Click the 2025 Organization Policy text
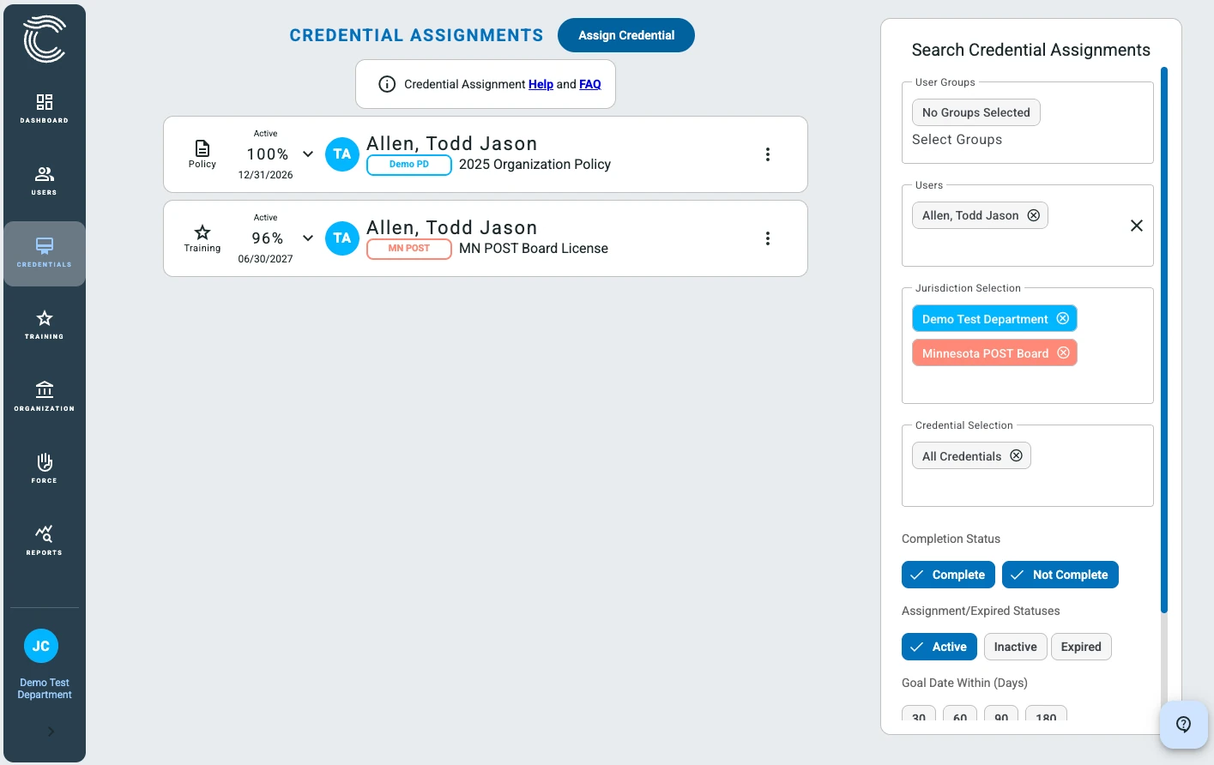This screenshot has width=1214, height=765. pyautogui.click(x=535, y=165)
